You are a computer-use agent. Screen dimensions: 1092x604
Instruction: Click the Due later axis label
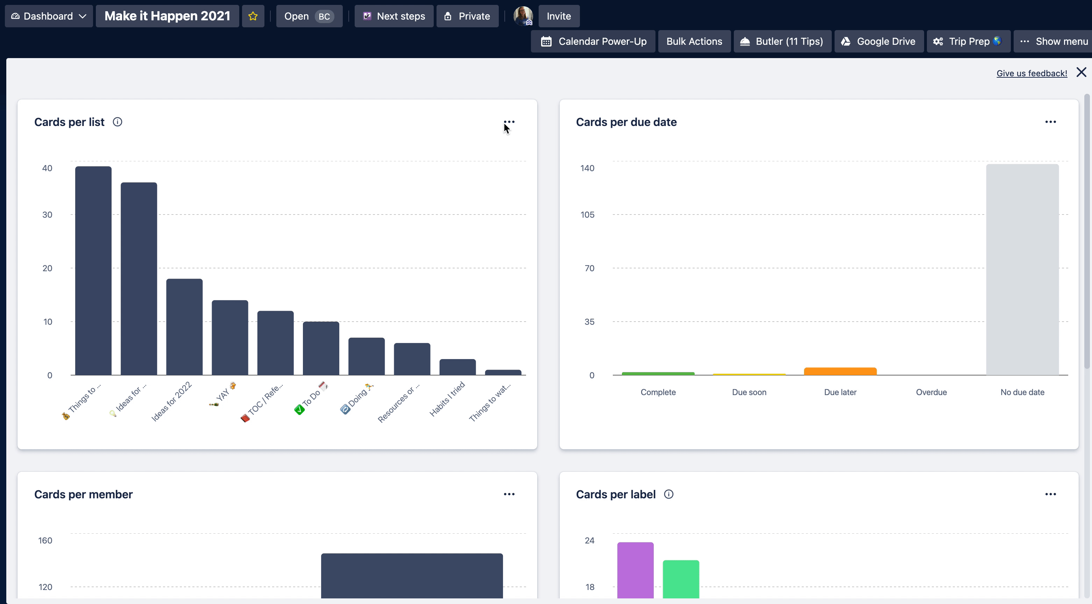[840, 392]
